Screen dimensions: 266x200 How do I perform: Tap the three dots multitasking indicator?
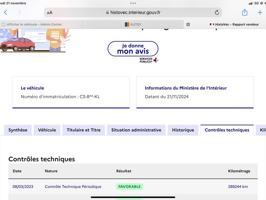click(x=133, y=3)
